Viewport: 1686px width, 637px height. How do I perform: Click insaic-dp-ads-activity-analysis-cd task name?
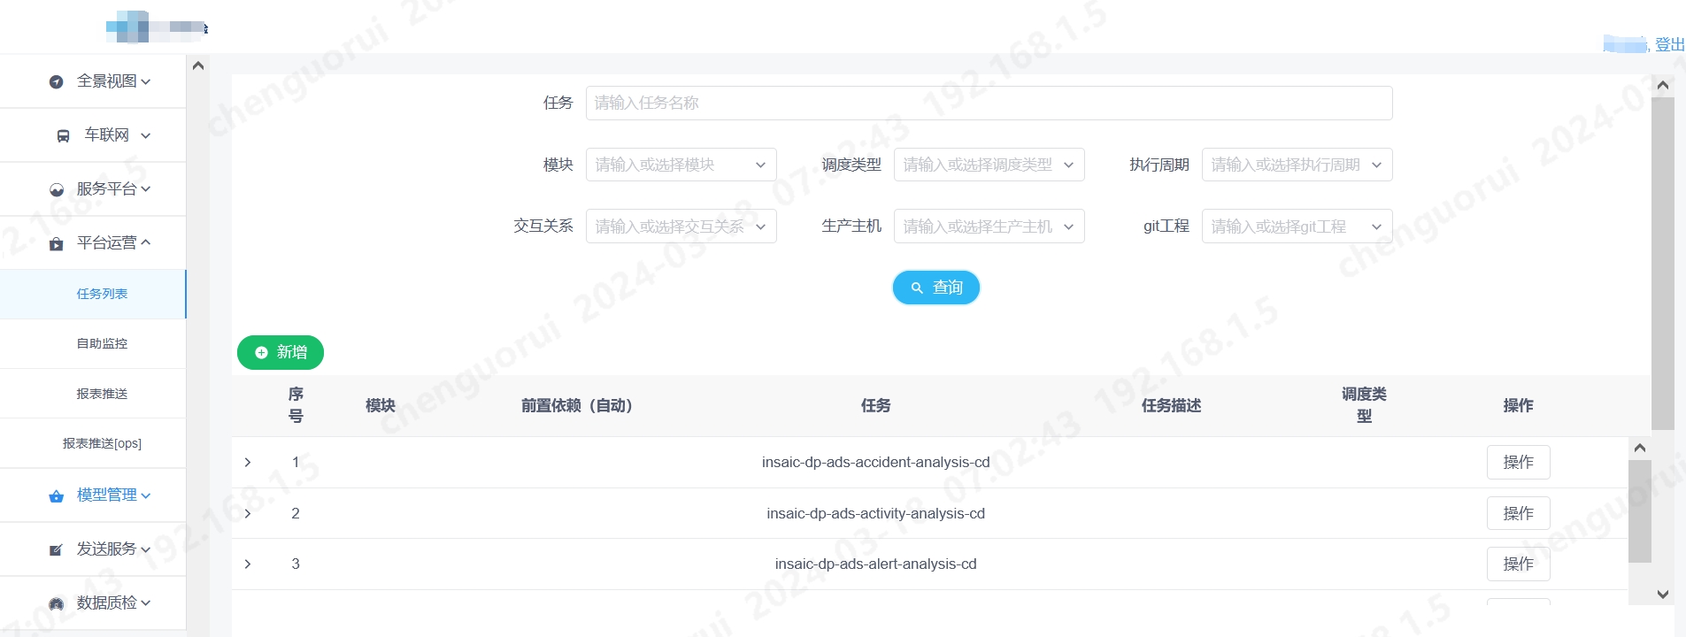(875, 513)
